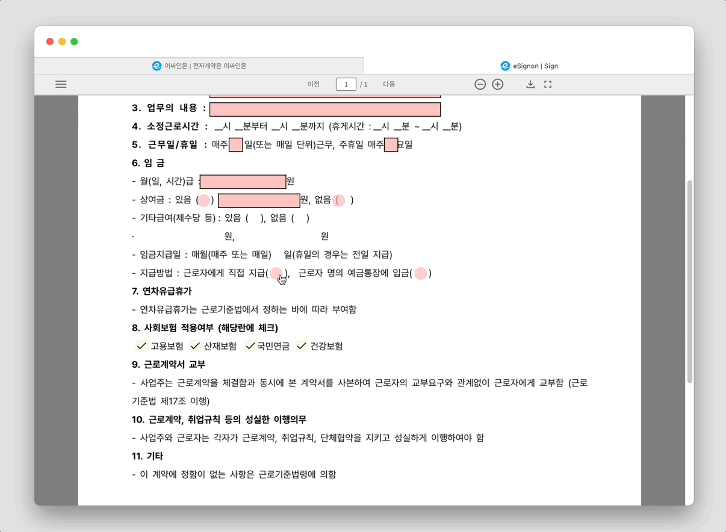This screenshot has width=726, height=532.
Task: Click the 이전 previous page button
Action: tap(314, 84)
